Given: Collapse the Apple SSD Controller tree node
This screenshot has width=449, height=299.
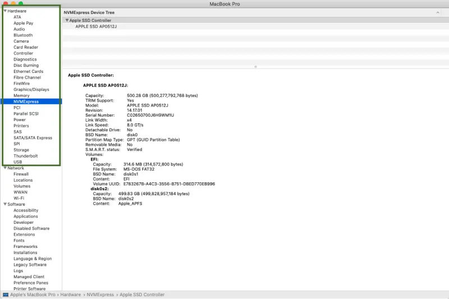Looking at the screenshot, I should click(x=67, y=20).
